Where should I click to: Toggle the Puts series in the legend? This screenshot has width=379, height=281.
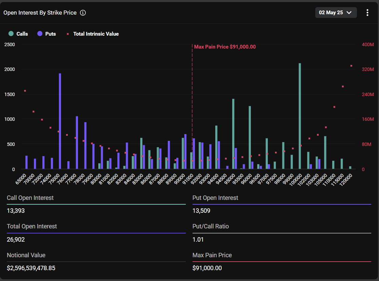[47, 34]
